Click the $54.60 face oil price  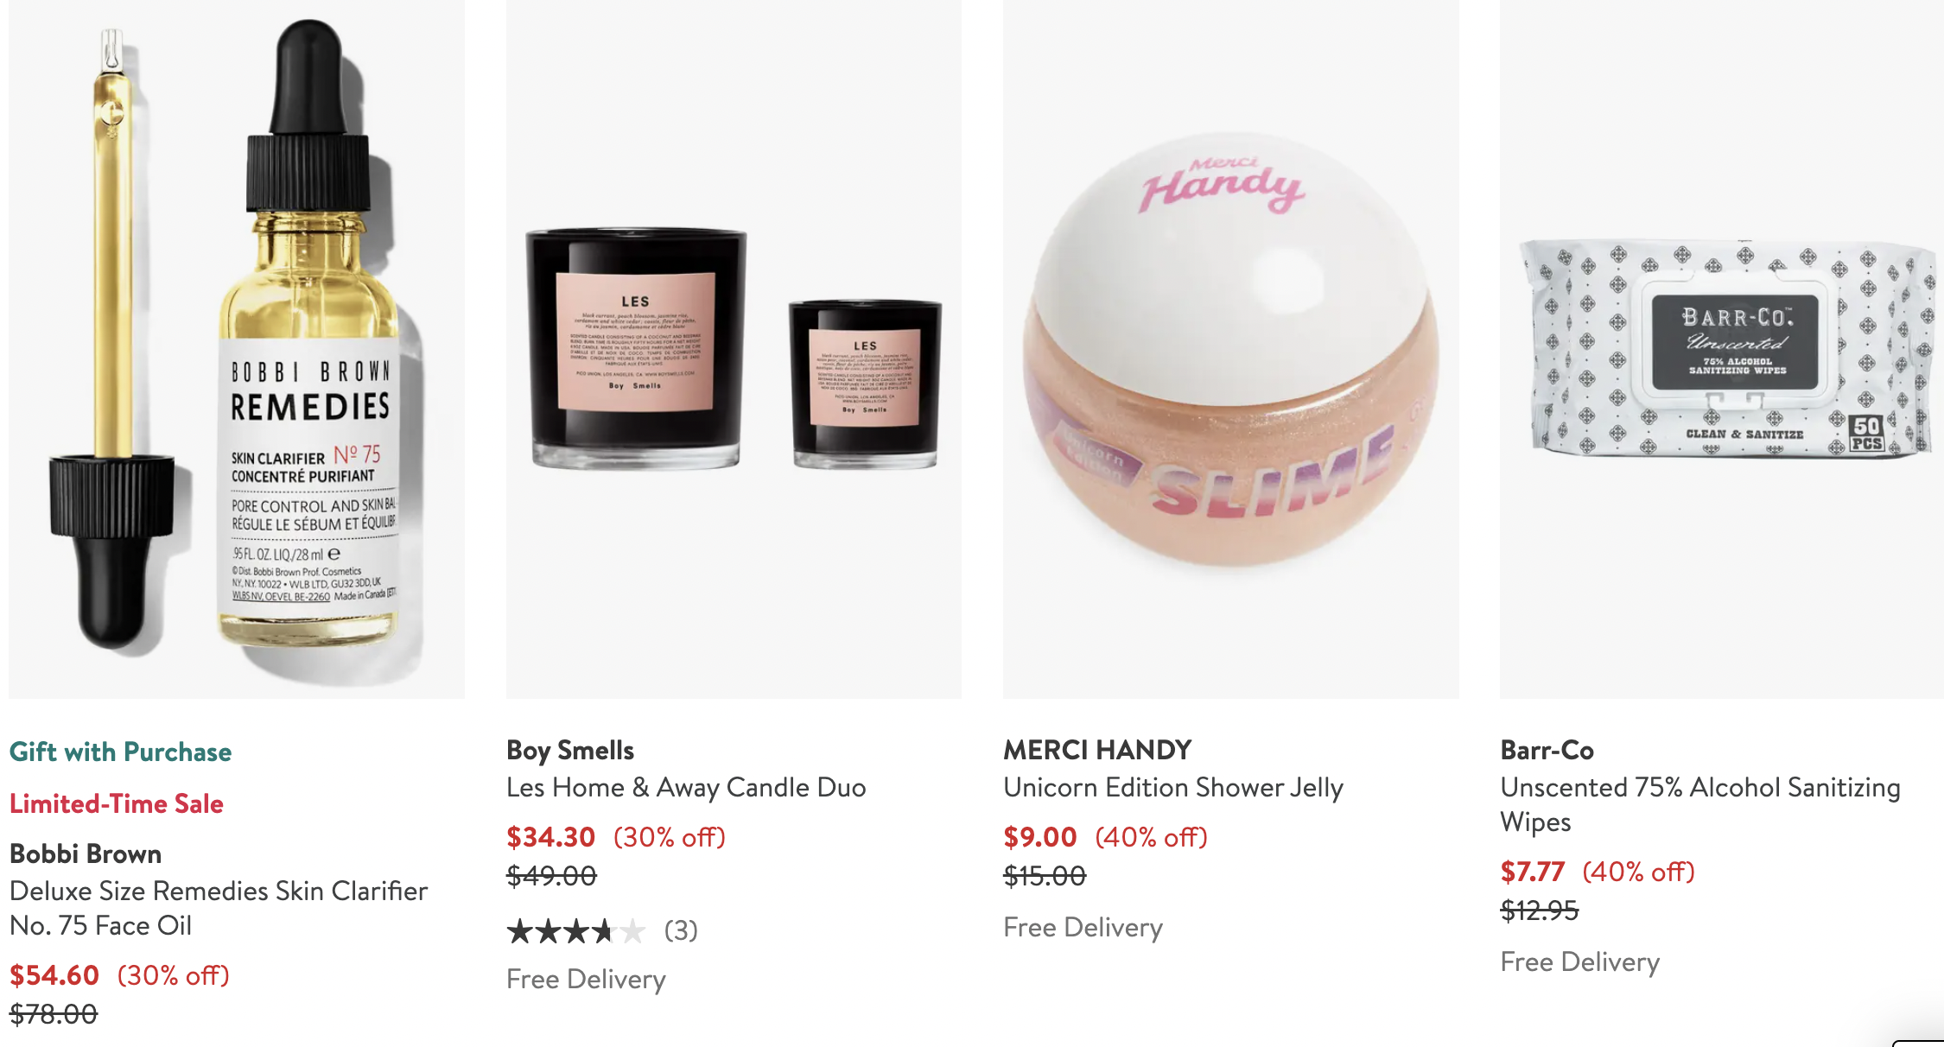(54, 975)
